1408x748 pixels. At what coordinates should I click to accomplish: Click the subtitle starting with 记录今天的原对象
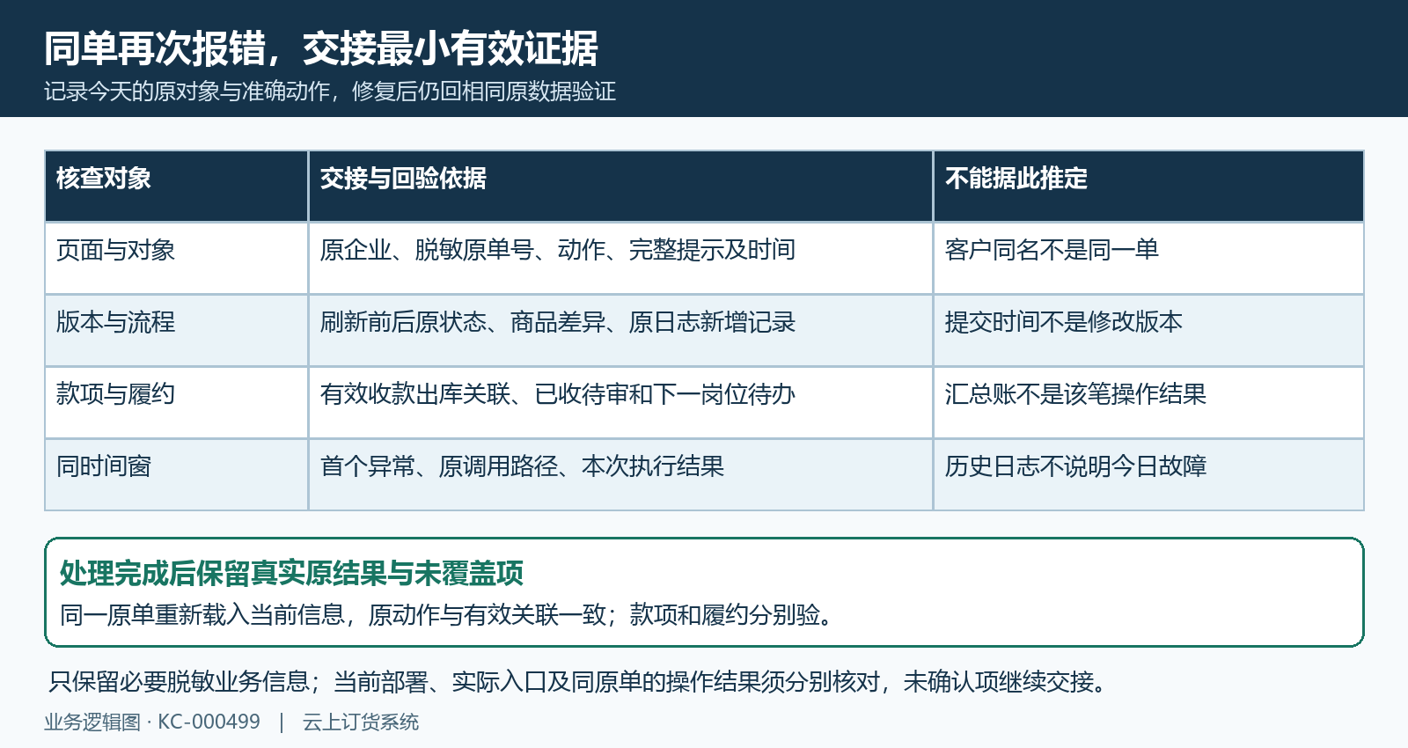coord(330,92)
